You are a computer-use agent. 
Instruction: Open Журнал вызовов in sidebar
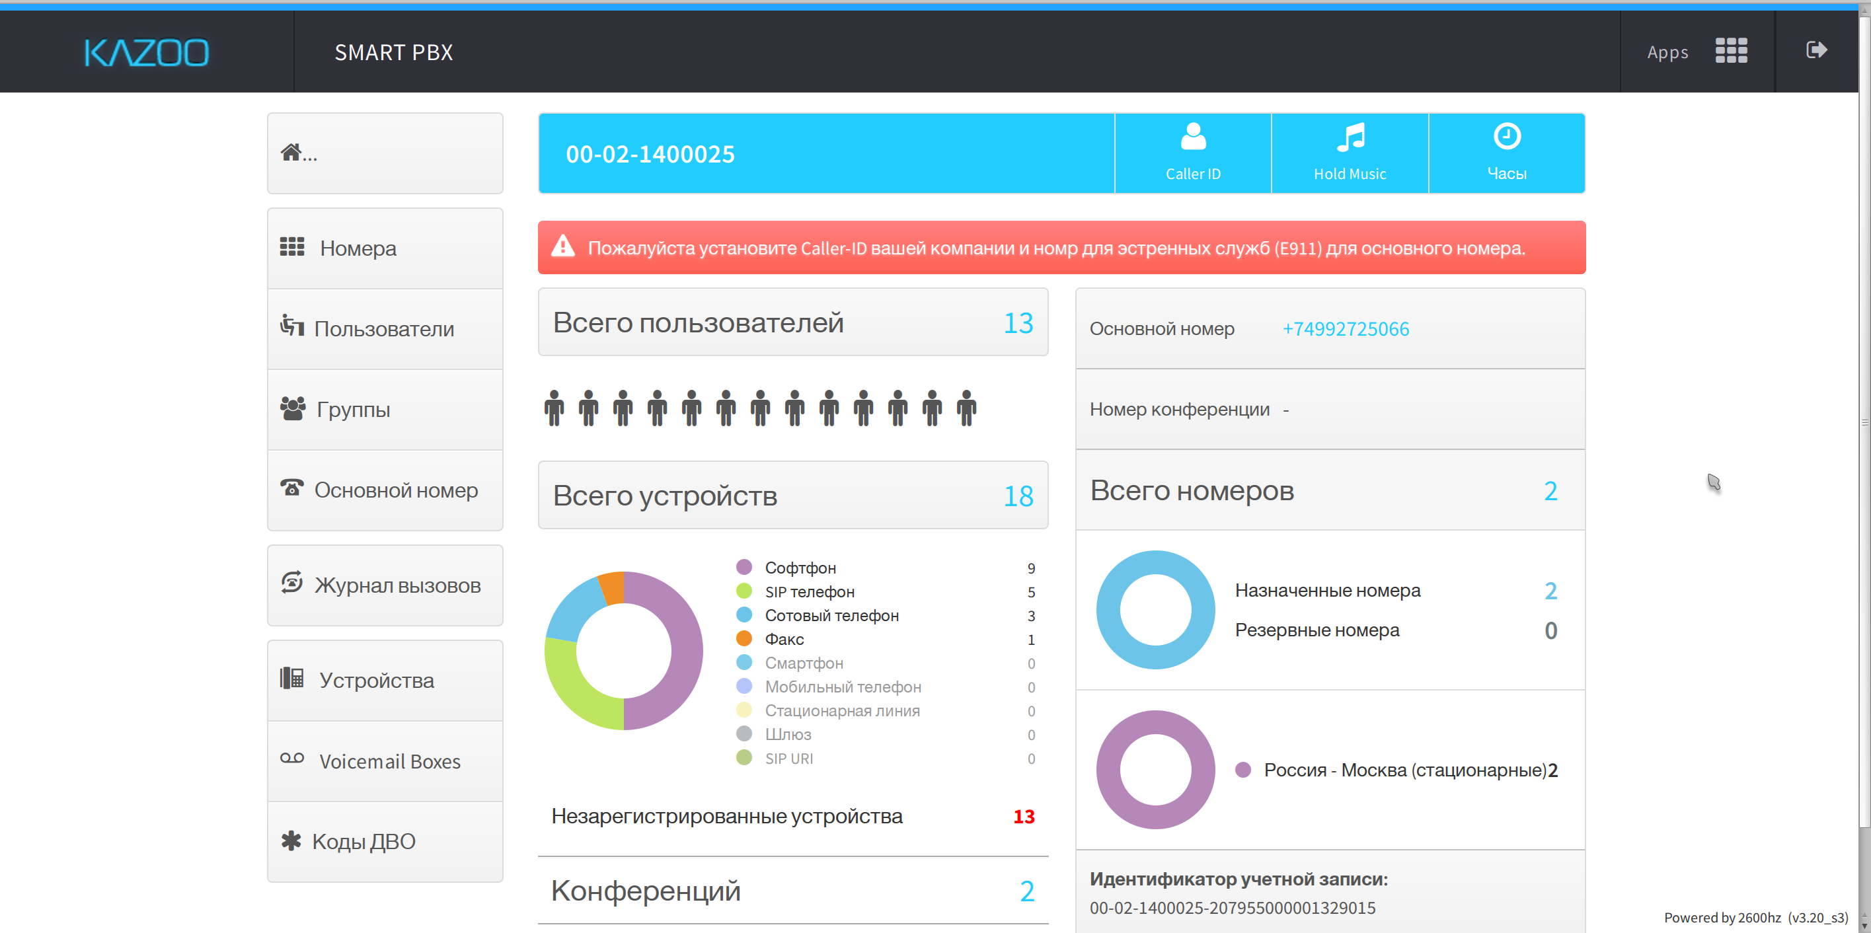click(x=385, y=585)
